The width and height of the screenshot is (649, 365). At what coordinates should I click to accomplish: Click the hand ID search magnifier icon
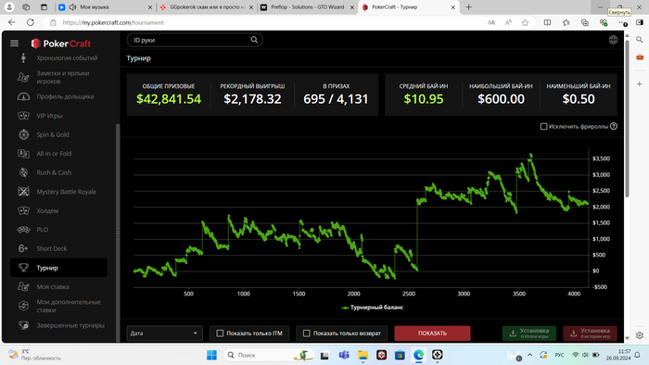click(254, 40)
